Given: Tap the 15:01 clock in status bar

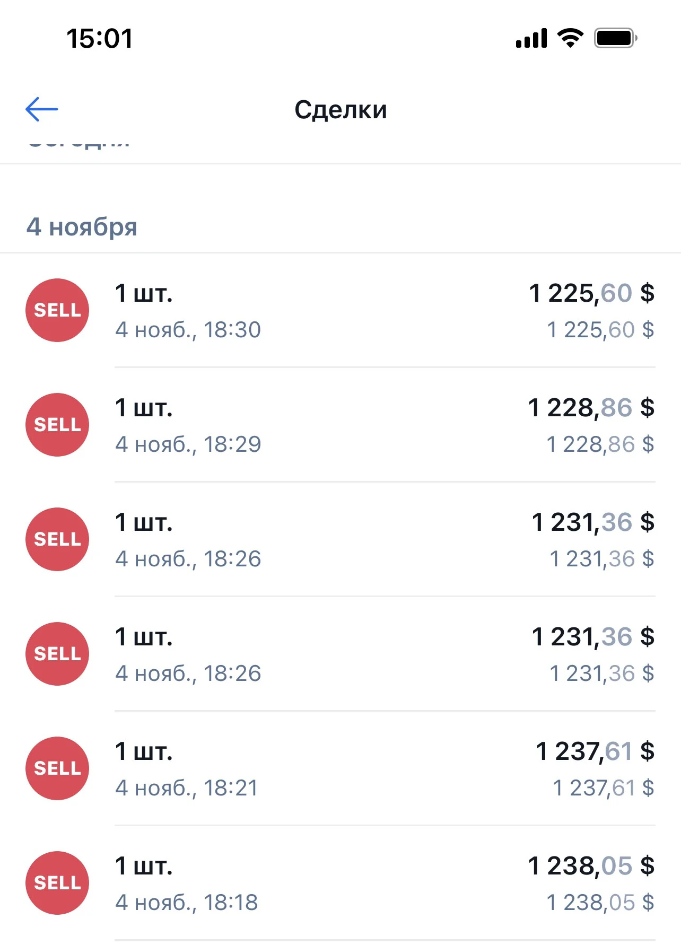Looking at the screenshot, I should pos(100,39).
